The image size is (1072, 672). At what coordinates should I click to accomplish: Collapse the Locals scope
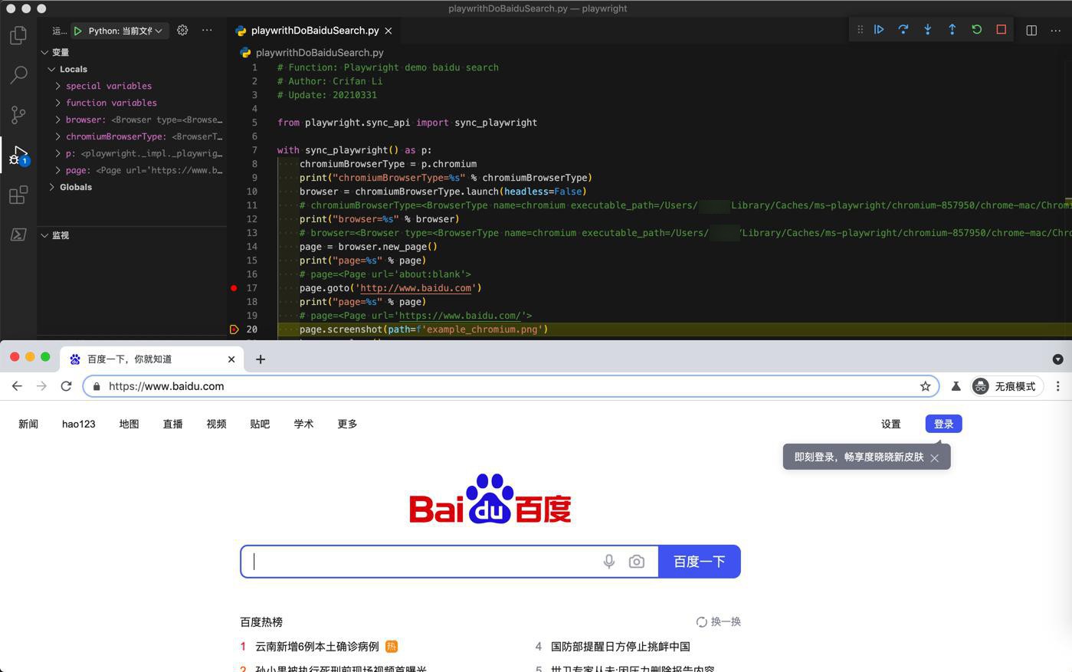click(x=51, y=69)
